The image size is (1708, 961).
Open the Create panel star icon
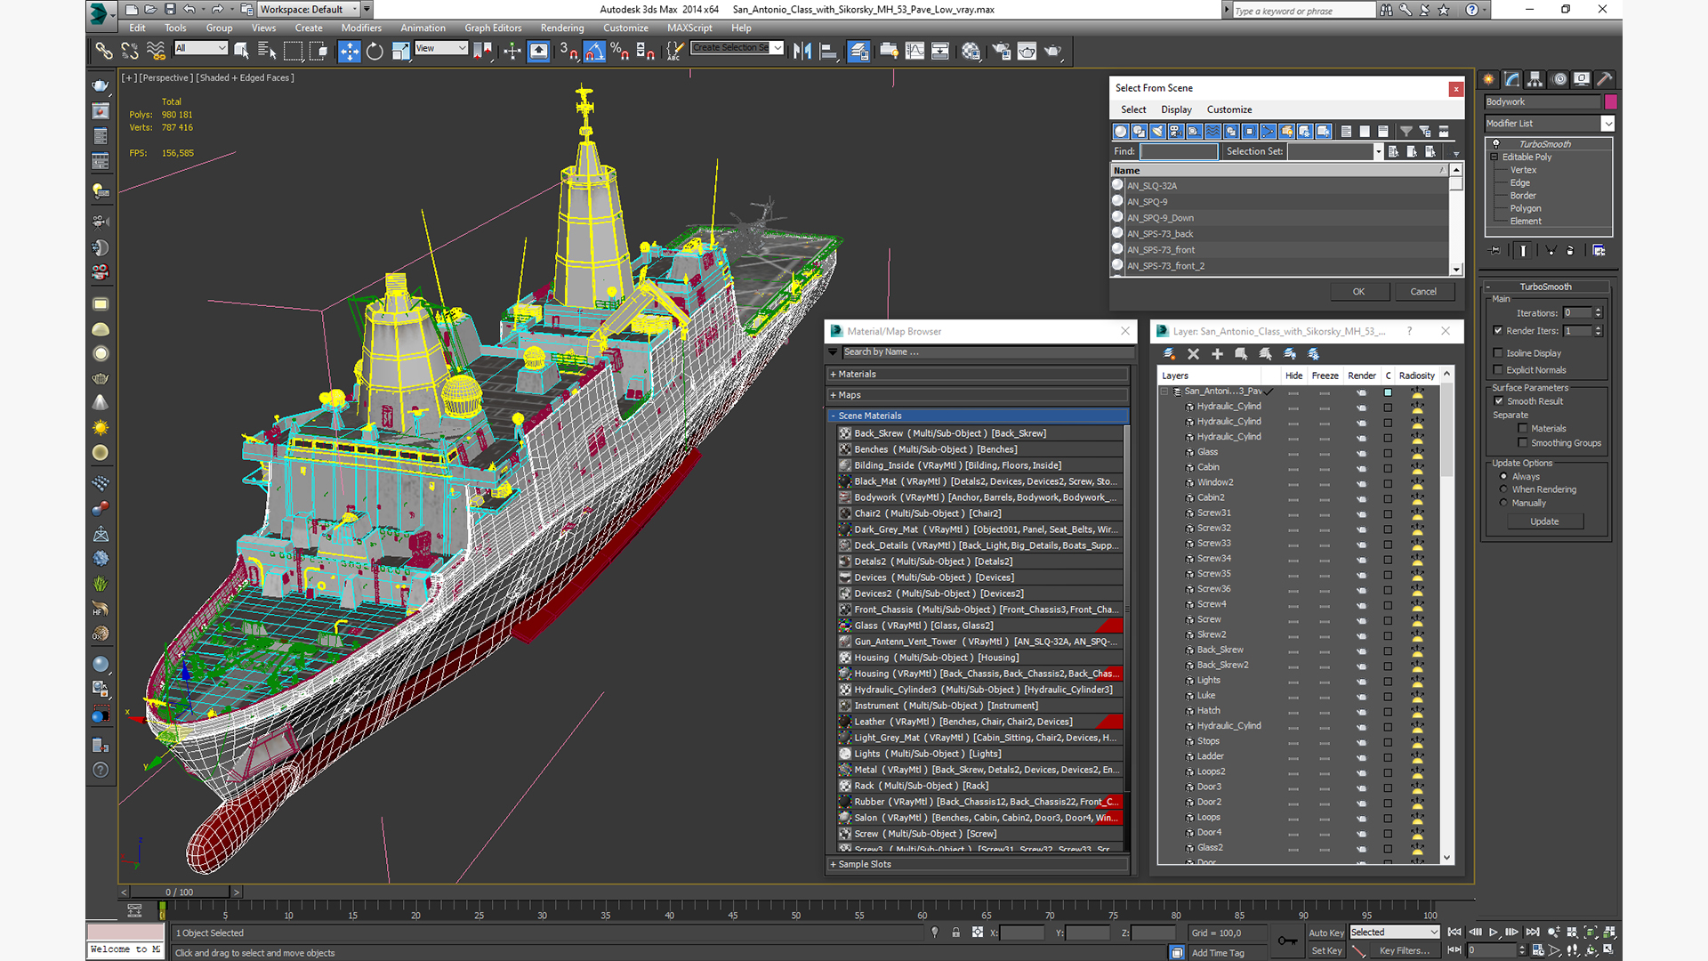click(x=1488, y=79)
